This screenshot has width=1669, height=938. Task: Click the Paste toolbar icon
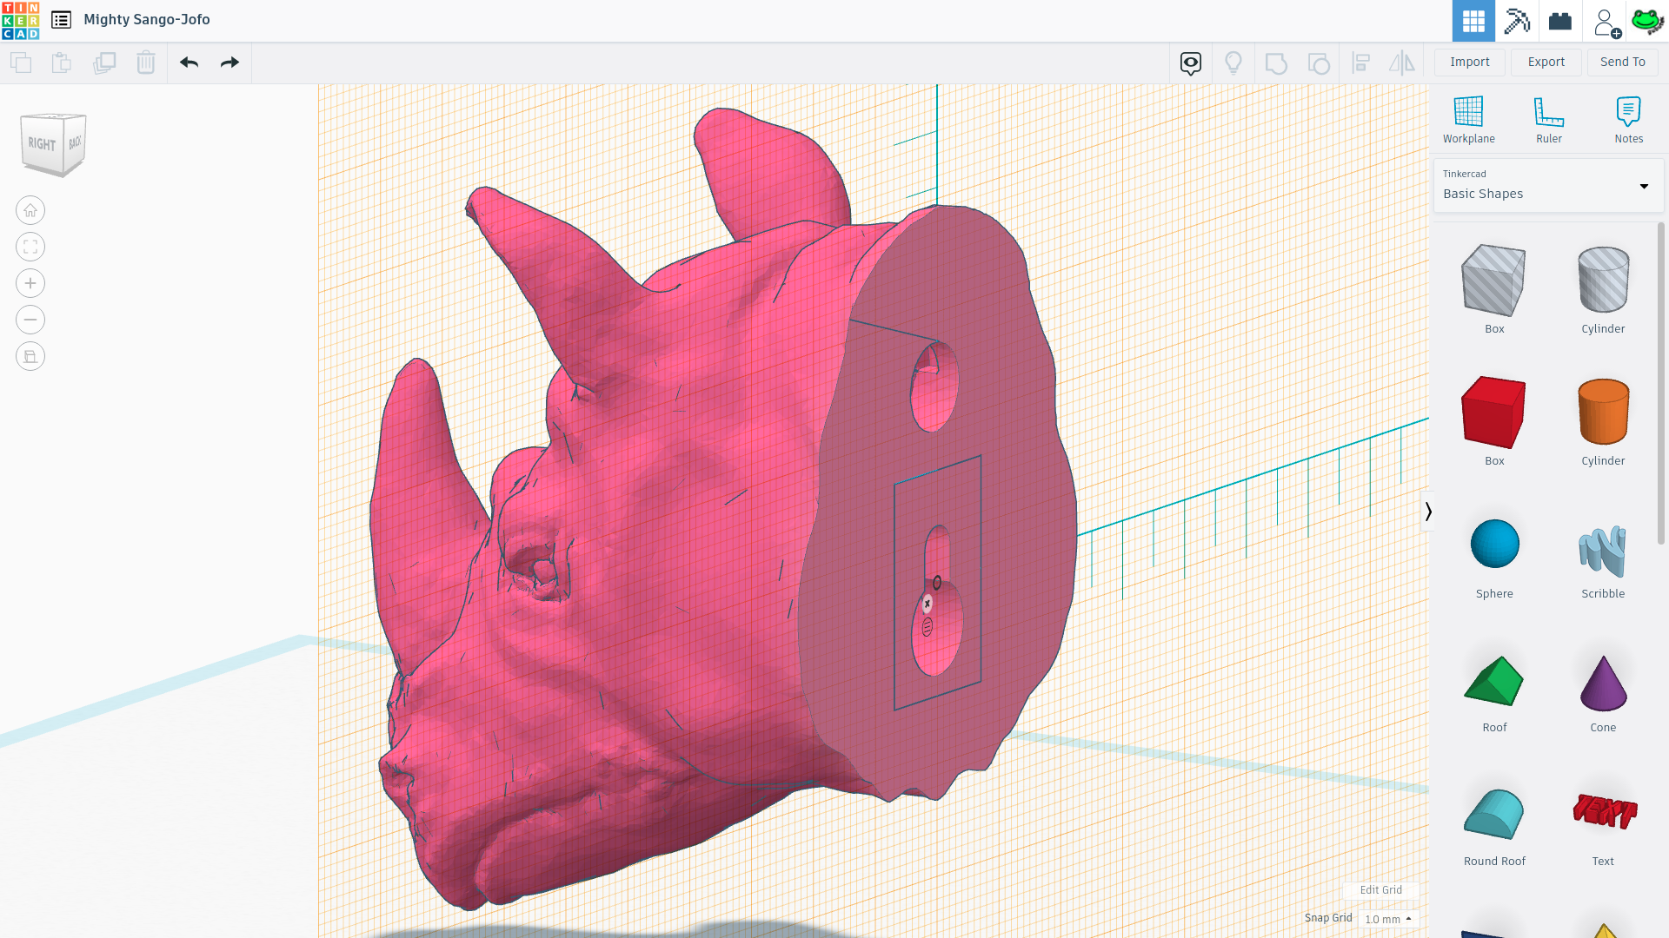(x=62, y=63)
